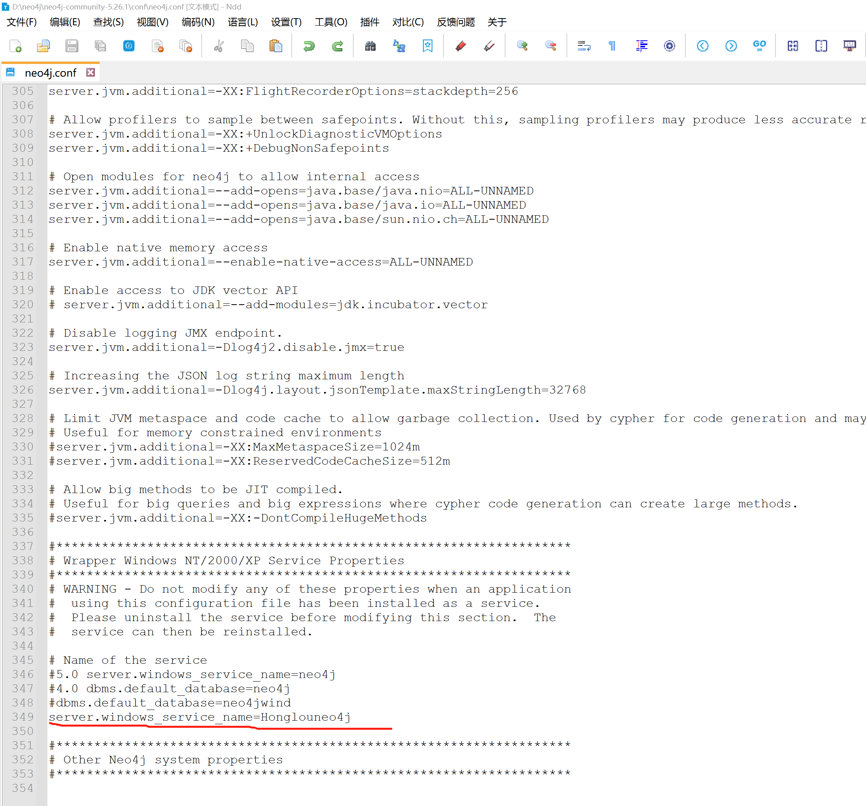The width and height of the screenshot is (866, 806).
Task: Click the Find binoculars icon
Action: 370,46
